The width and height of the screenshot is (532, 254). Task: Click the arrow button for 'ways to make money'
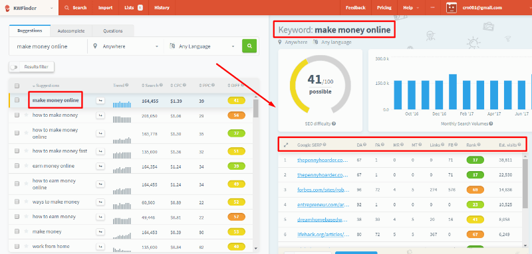(x=100, y=202)
